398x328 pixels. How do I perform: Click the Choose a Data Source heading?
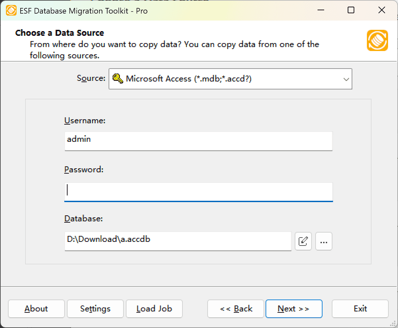[60, 33]
